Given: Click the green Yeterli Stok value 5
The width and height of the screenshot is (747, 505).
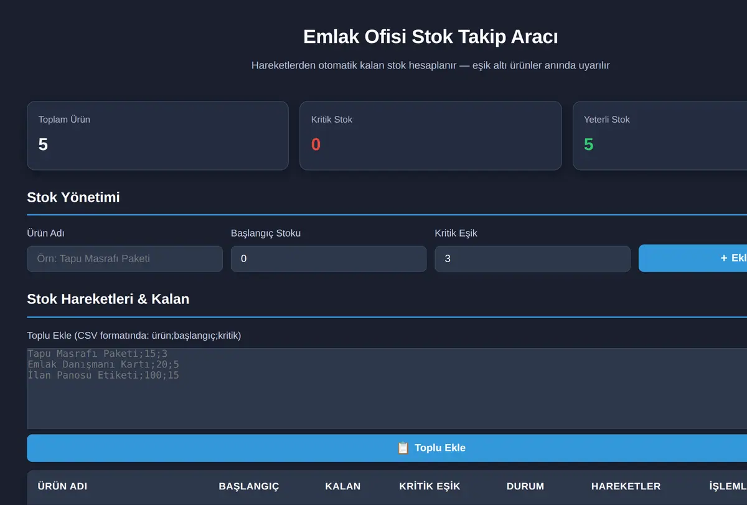Looking at the screenshot, I should (x=588, y=144).
